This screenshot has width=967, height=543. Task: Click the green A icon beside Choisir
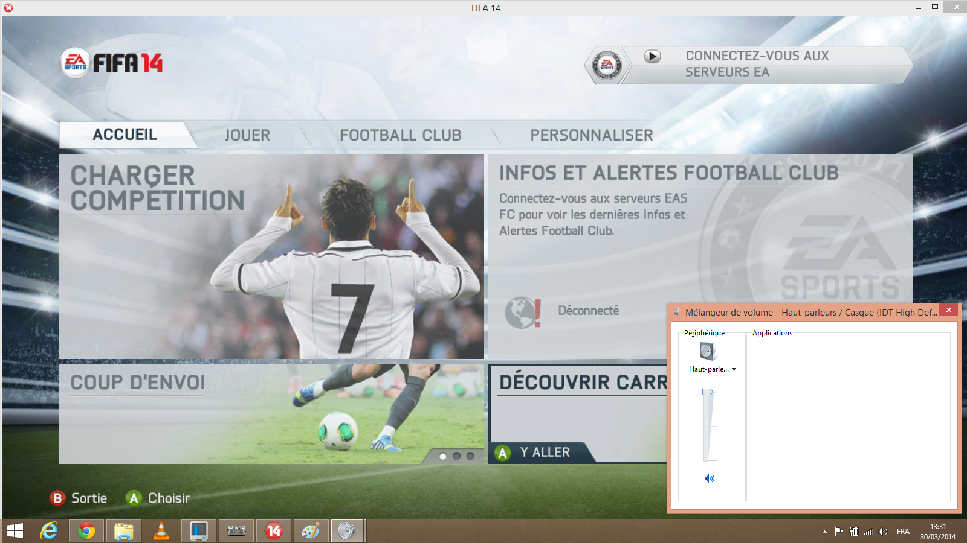coord(134,498)
